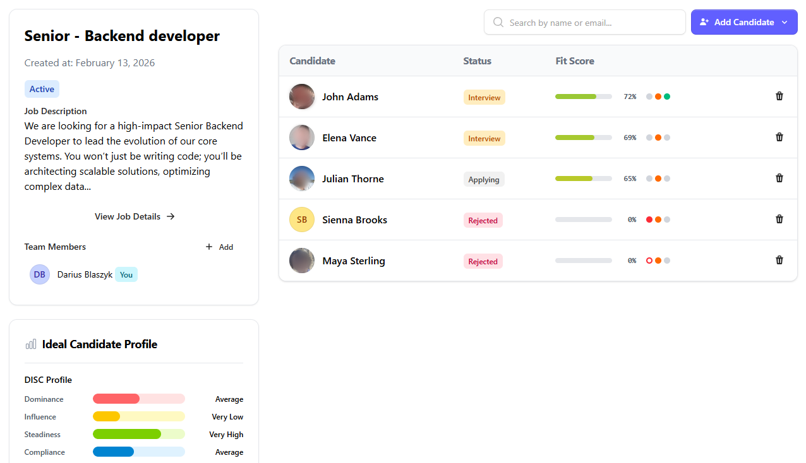Open candidate name Elena Vance

click(x=349, y=138)
